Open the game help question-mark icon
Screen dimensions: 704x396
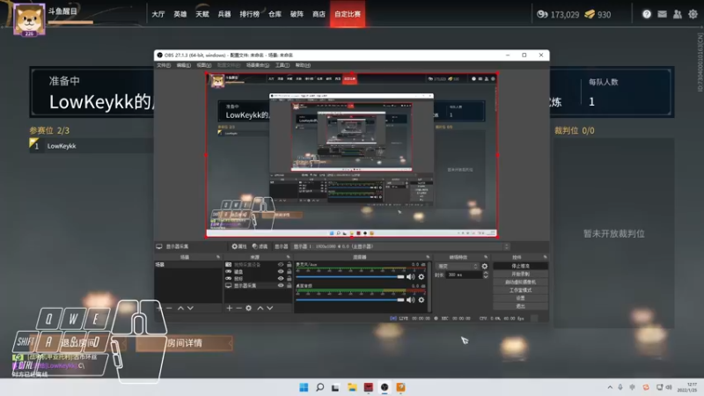[647, 14]
